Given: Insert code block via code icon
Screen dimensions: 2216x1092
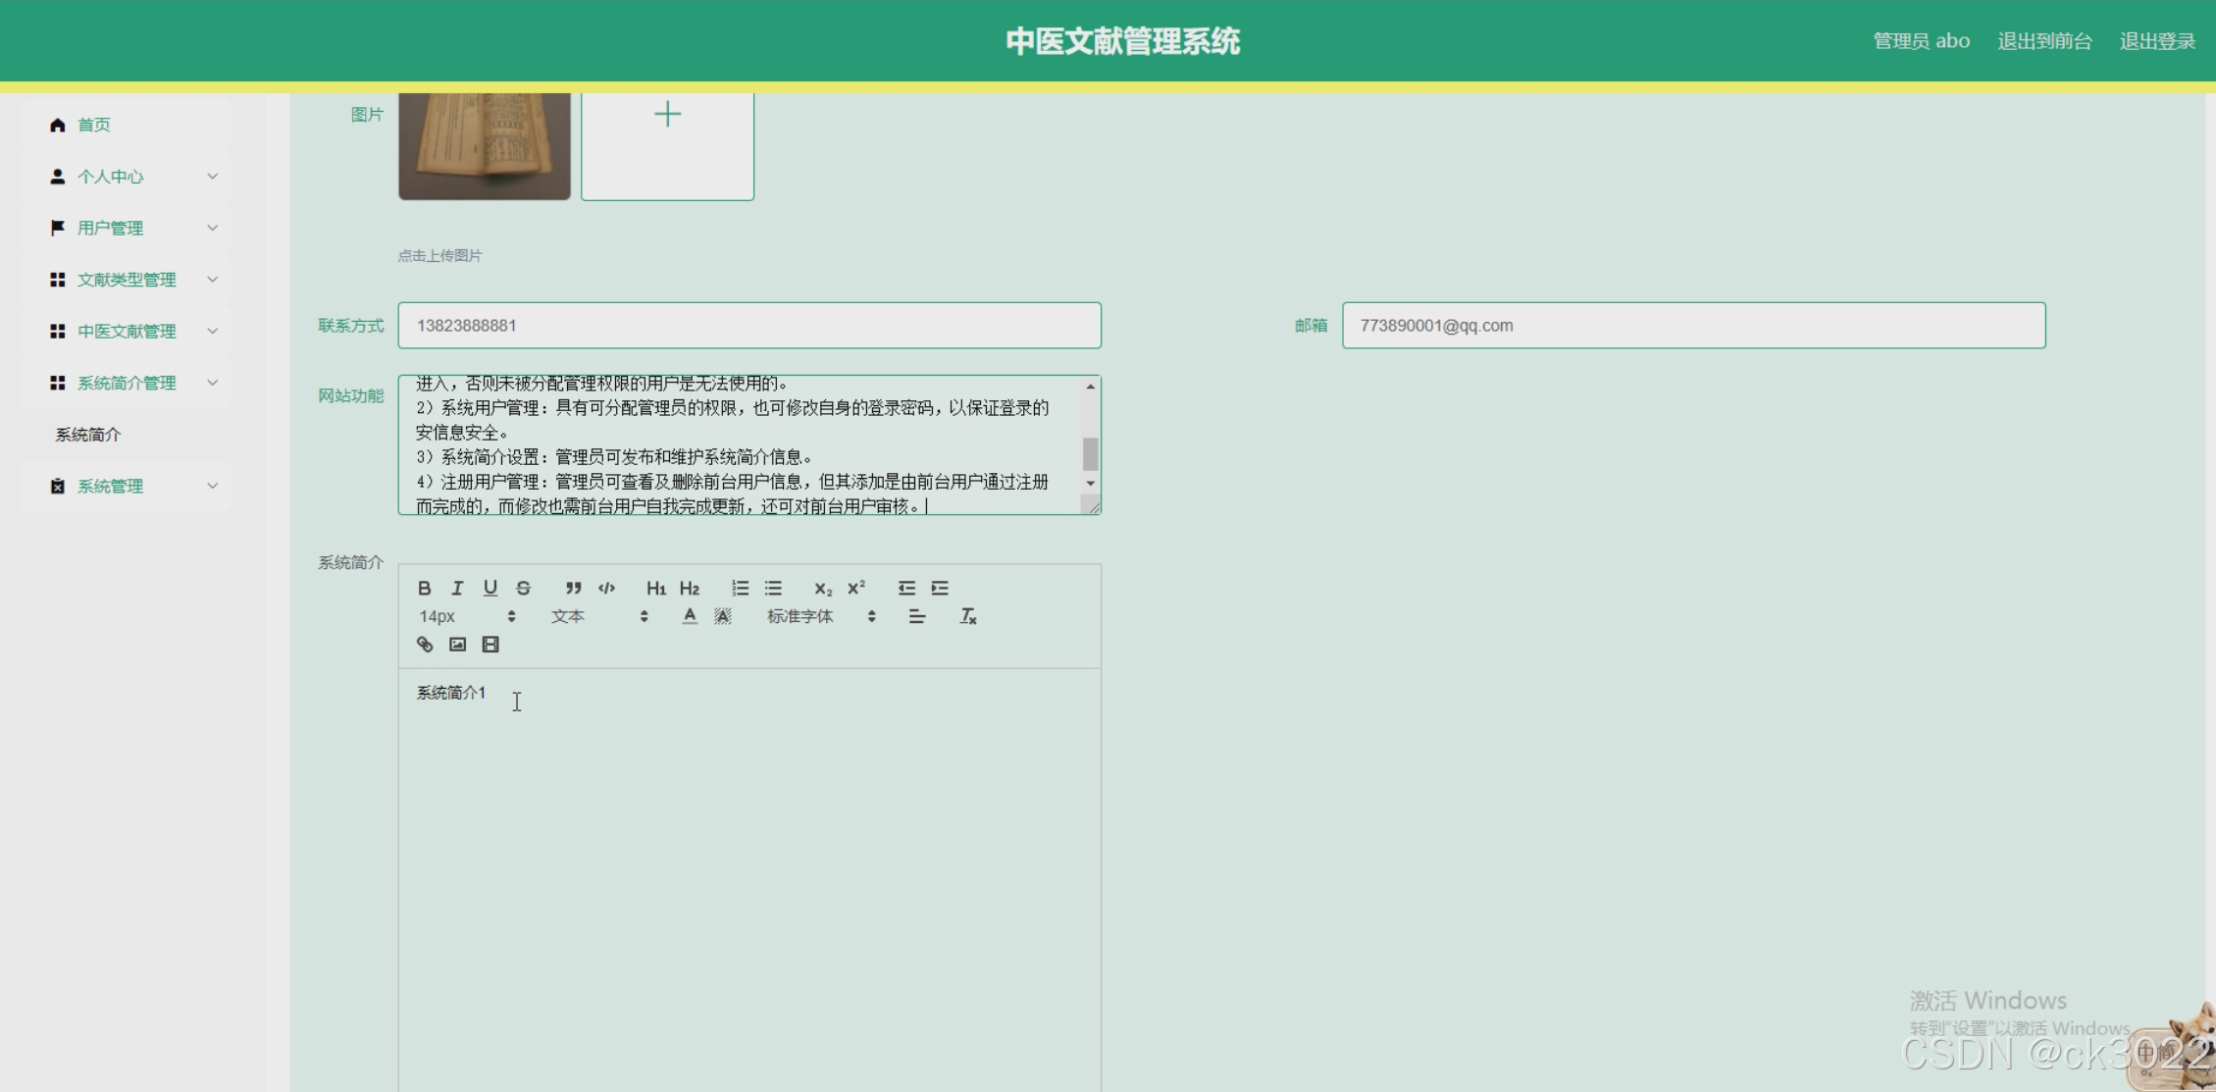Looking at the screenshot, I should tap(607, 588).
